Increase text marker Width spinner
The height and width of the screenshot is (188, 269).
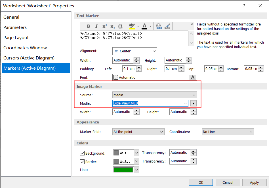click(x=136, y=59)
